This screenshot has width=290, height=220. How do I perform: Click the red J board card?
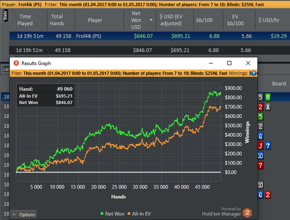coord(261,146)
